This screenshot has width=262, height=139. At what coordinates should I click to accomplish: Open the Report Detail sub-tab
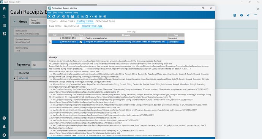pyautogui.click(x=71, y=26)
